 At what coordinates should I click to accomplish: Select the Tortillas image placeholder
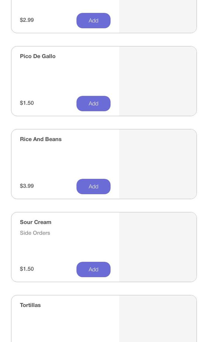(158, 320)
